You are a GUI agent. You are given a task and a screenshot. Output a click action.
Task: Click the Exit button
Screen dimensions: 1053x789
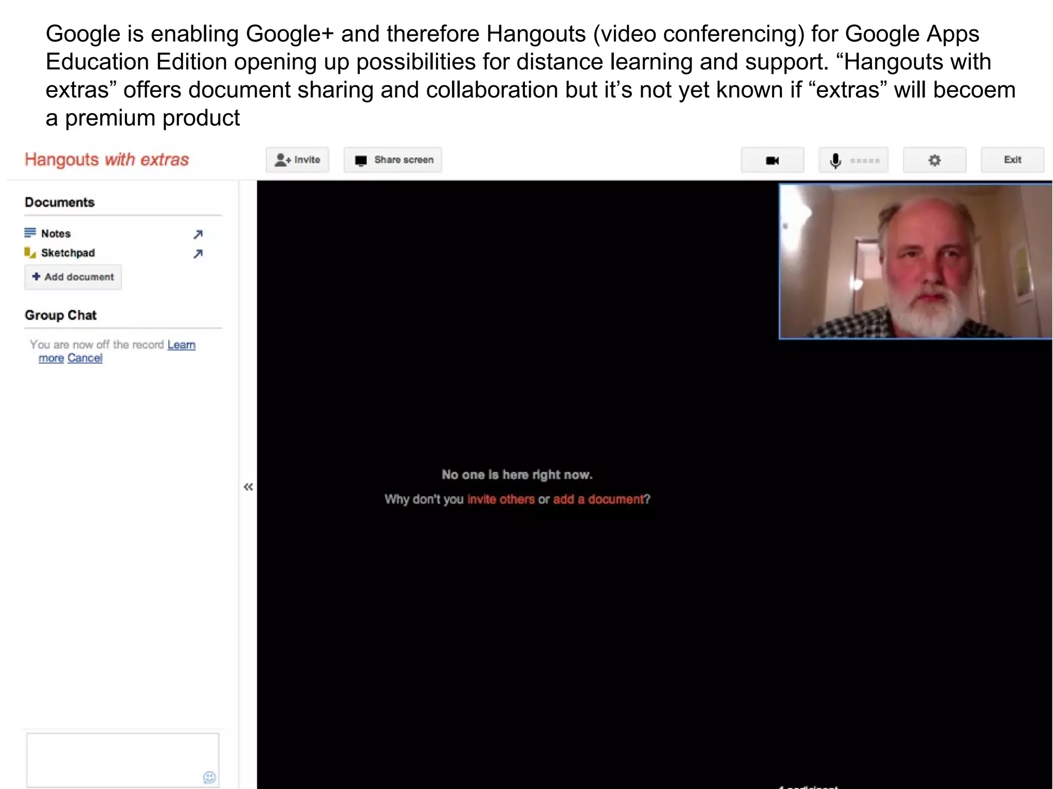tap(1012, 160)
